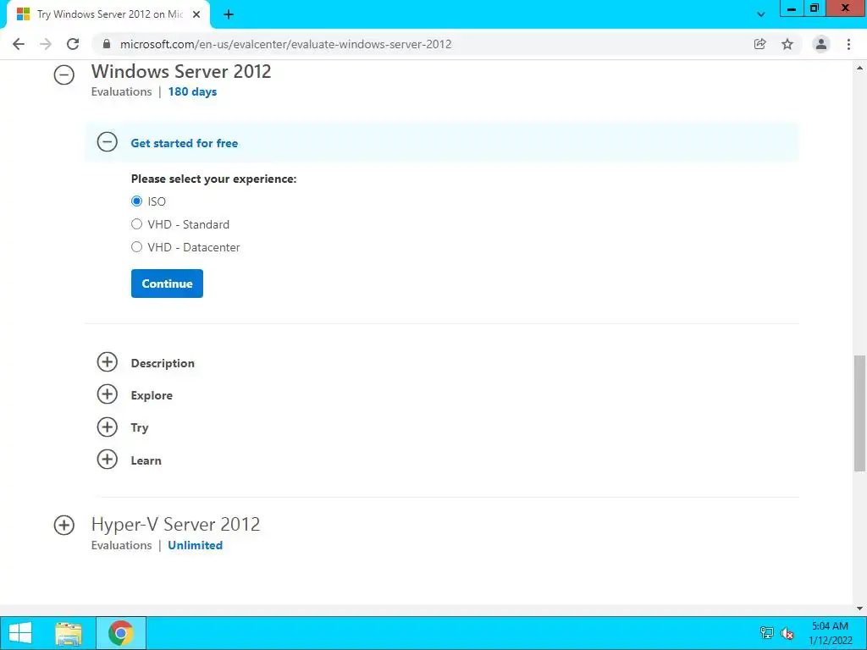Screen dimensions: 867x650
Task: View site security lock information
Action: tap(107, 44)
